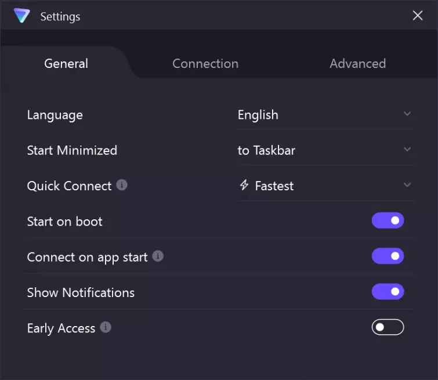Click the Connect on app start info icon
438x380 pixels.
point(158,256)
